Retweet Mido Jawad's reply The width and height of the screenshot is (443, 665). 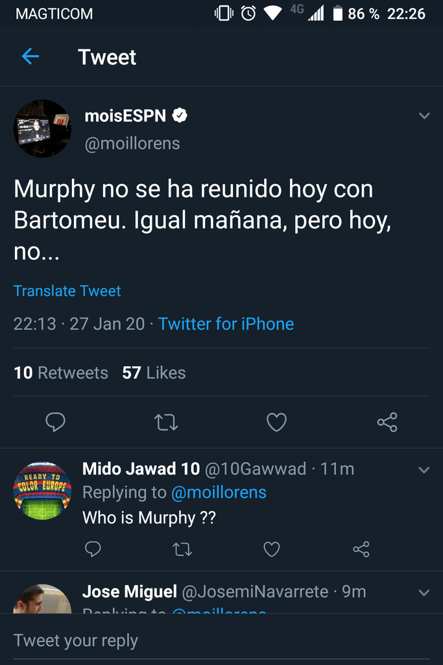tap(182, 549)
